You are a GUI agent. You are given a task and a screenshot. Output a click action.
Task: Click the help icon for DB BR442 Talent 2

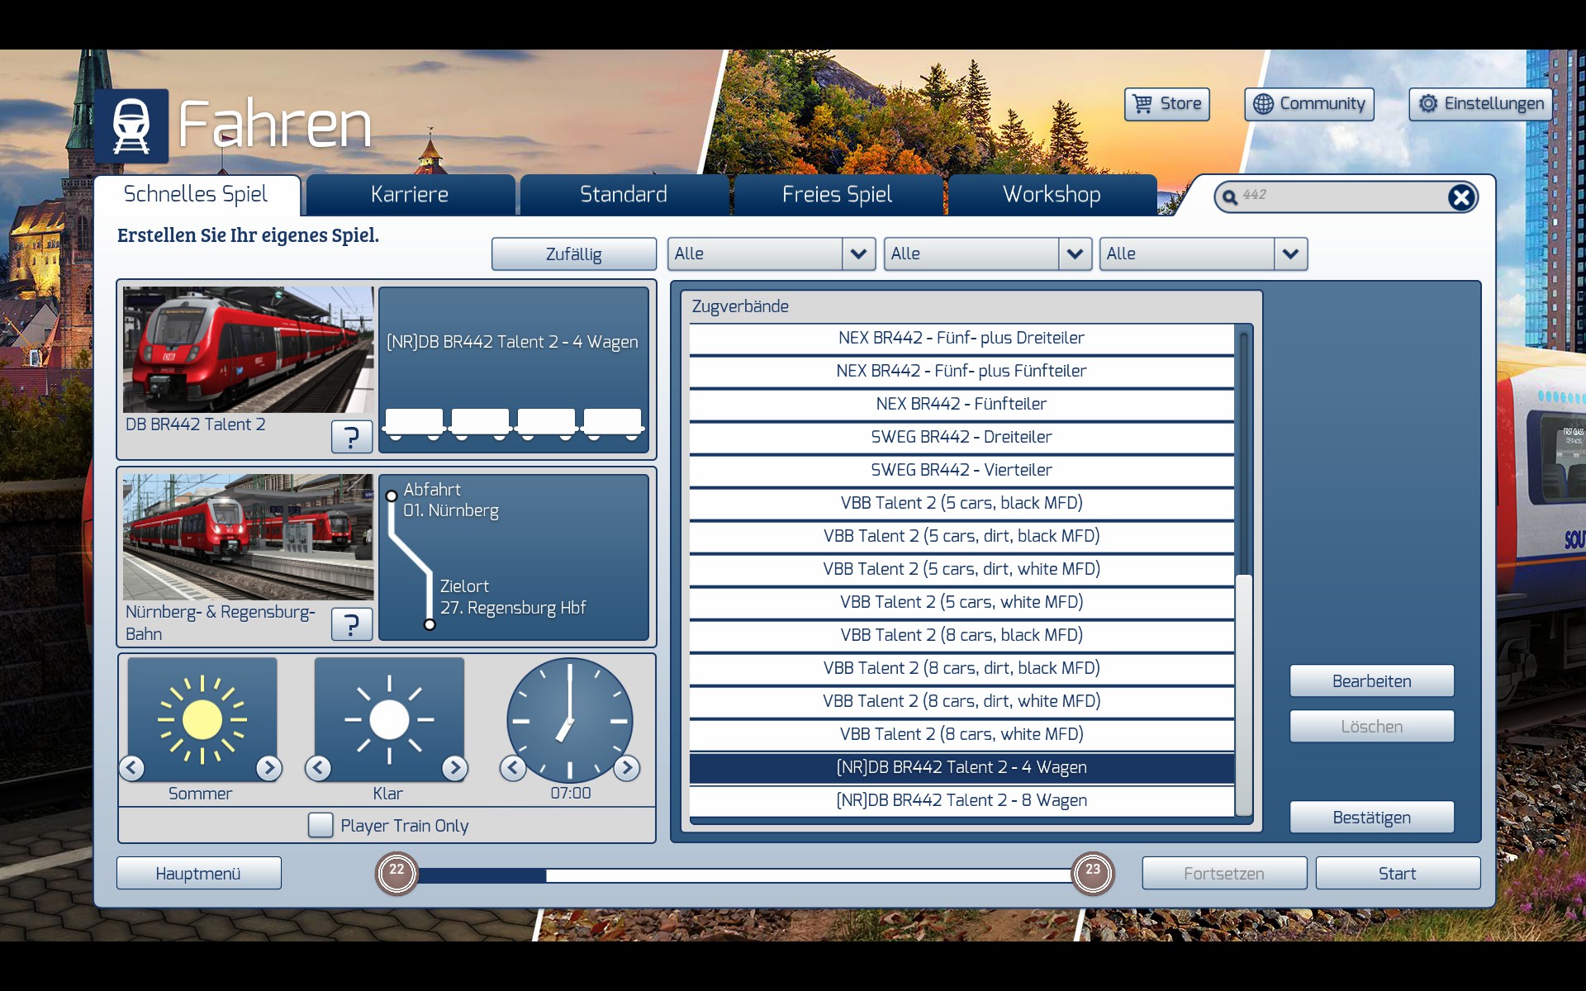coord(351,436)
